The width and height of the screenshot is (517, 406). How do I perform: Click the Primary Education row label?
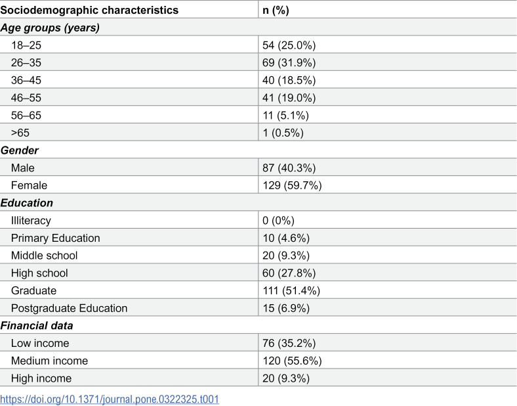55,238
